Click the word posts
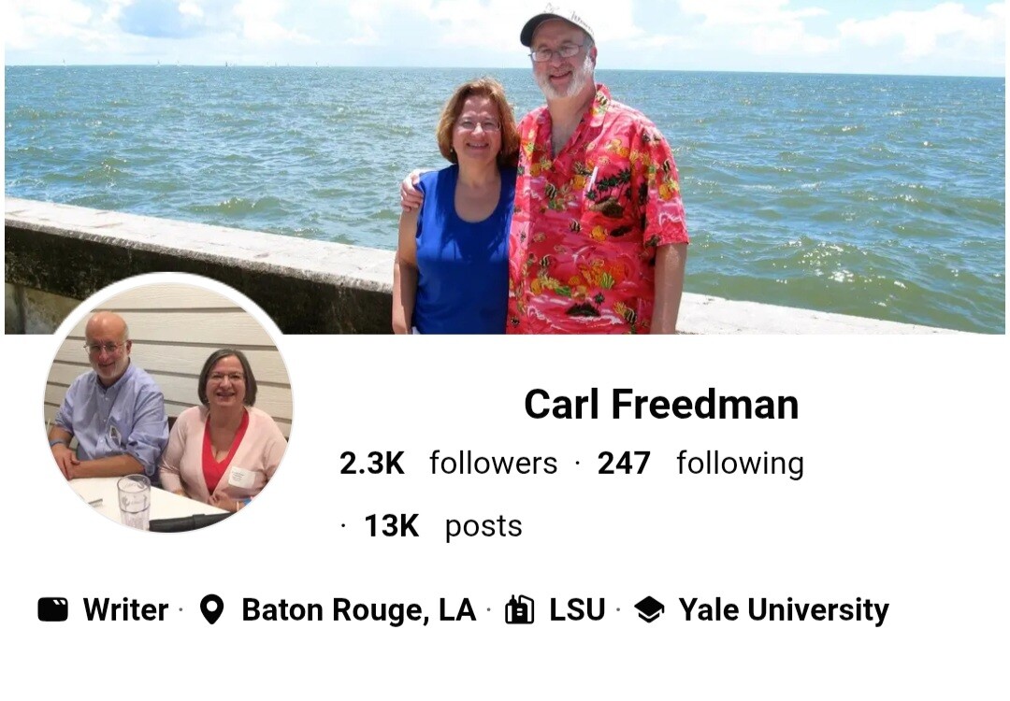Image resolution: width=1010 pixels, height=701 pixels. 483,527
